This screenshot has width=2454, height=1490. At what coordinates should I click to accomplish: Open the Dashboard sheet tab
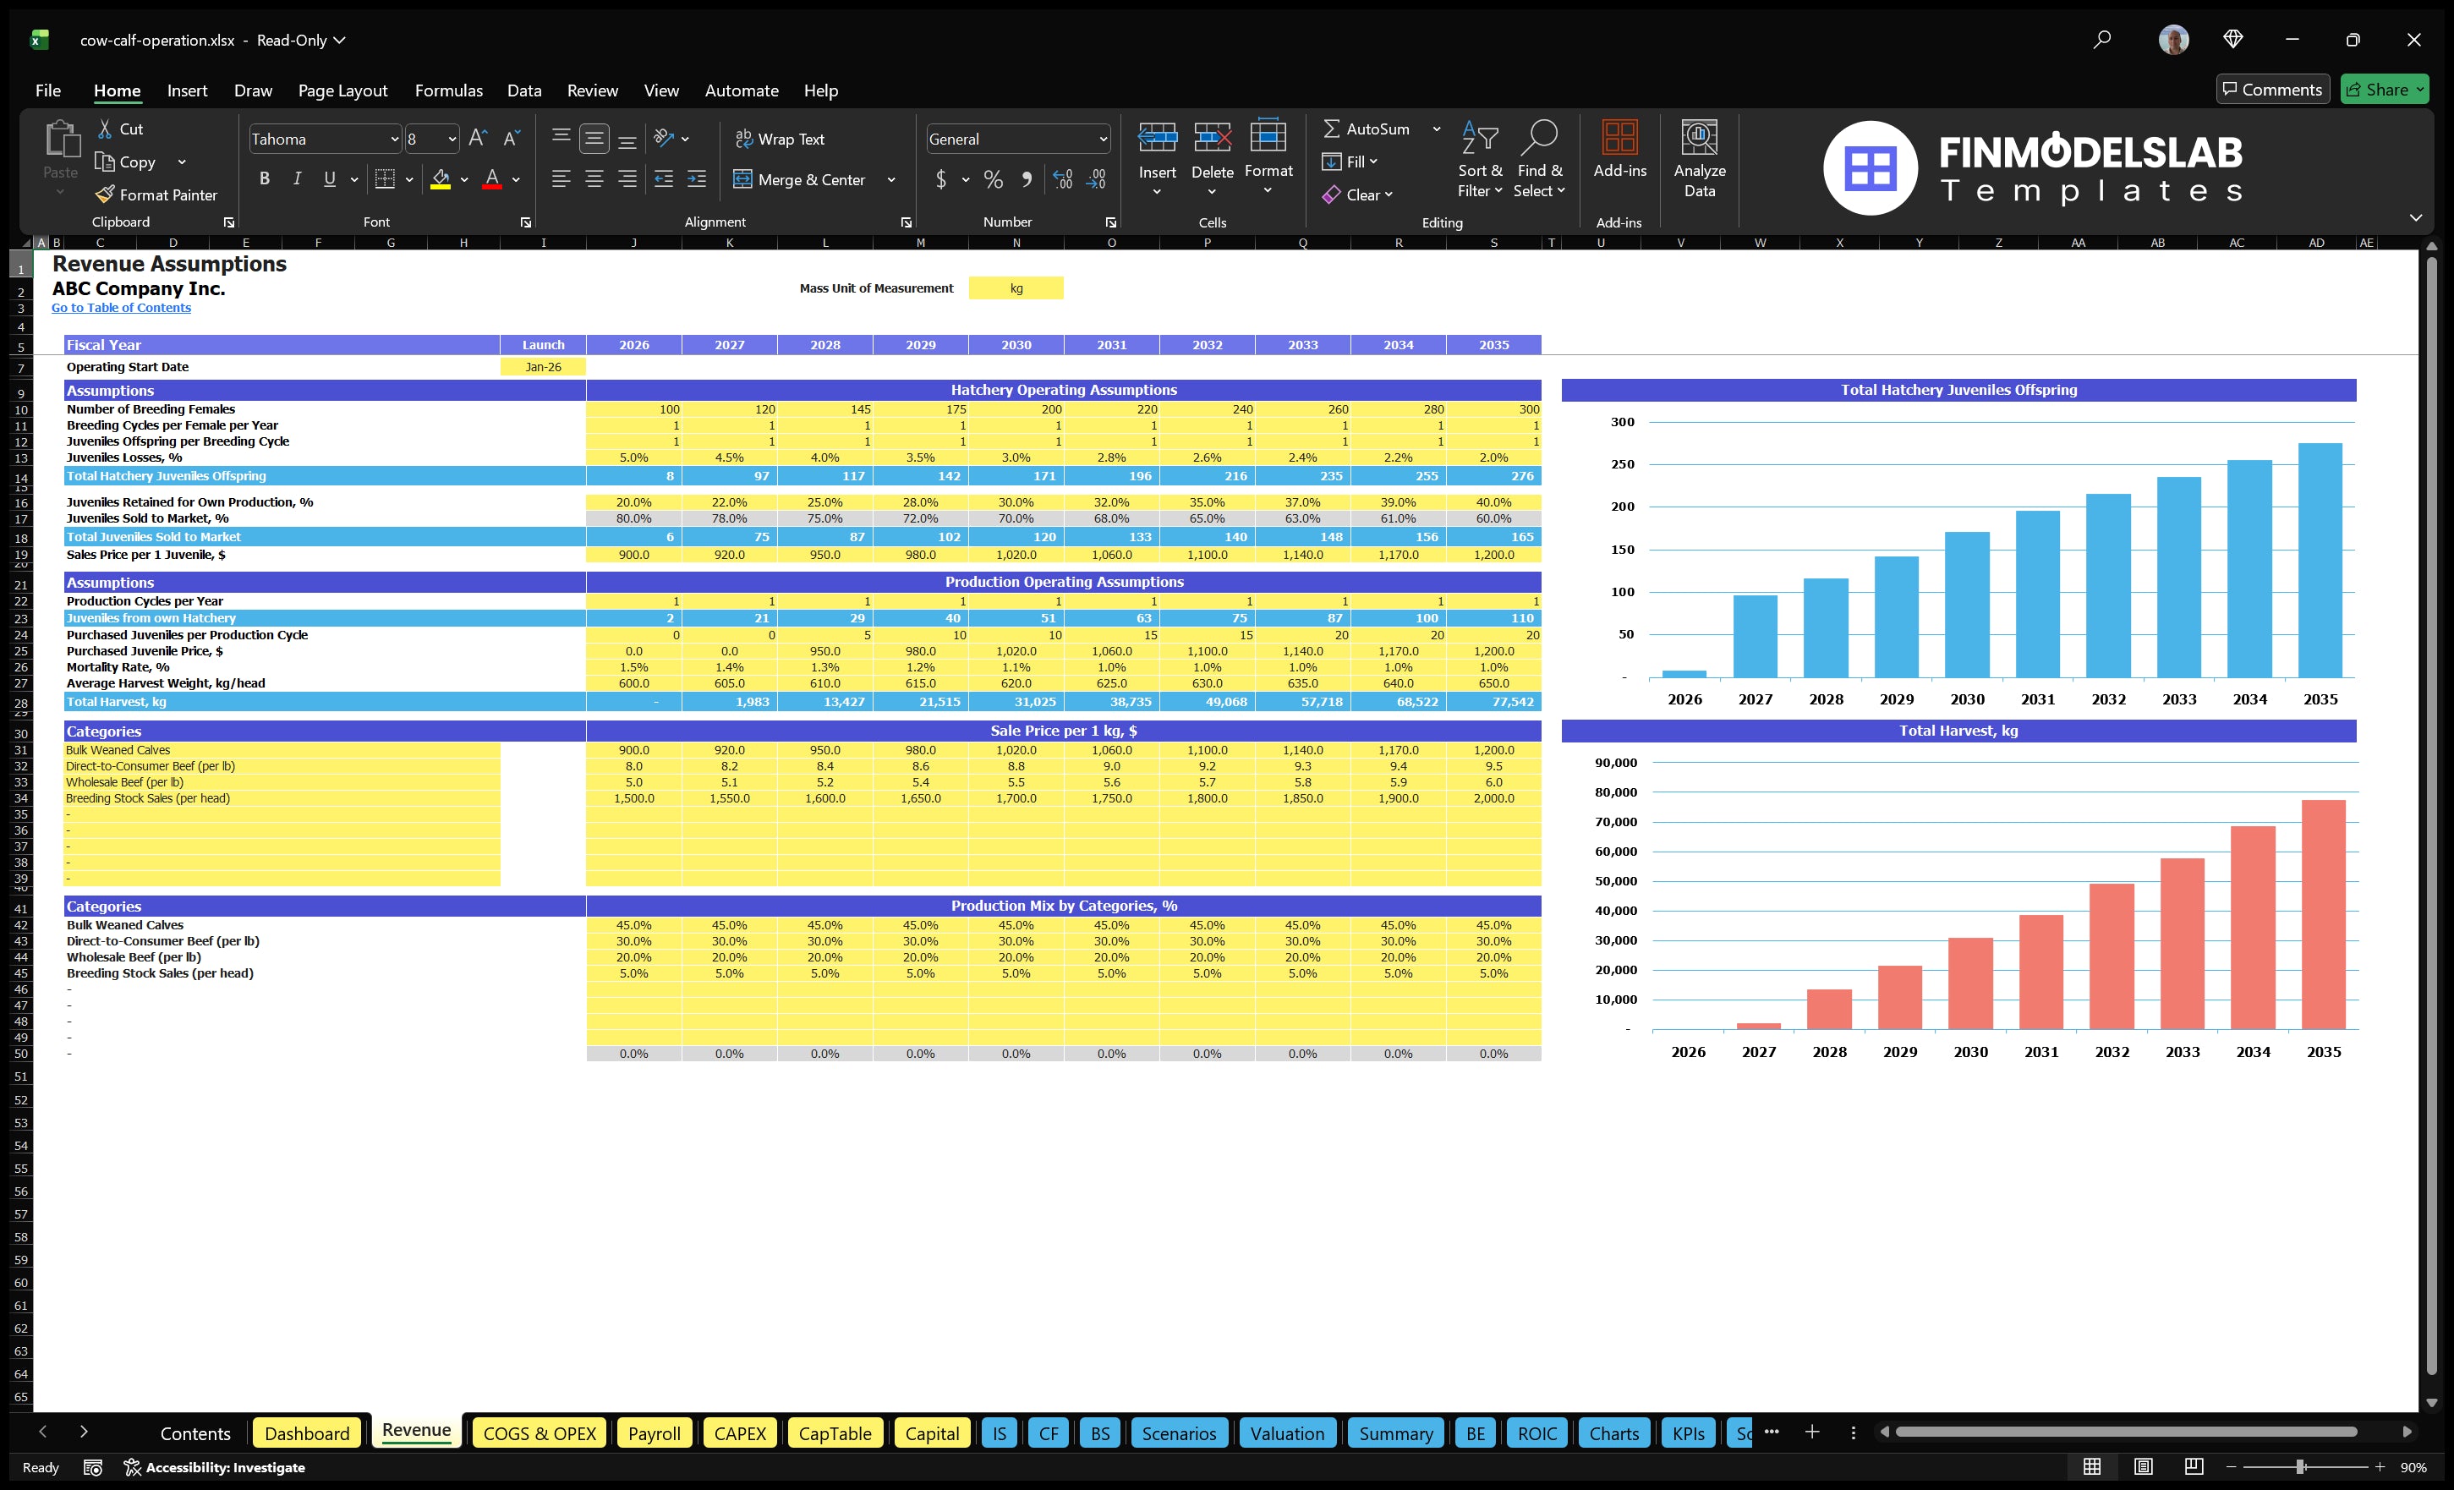point(307,1432)
